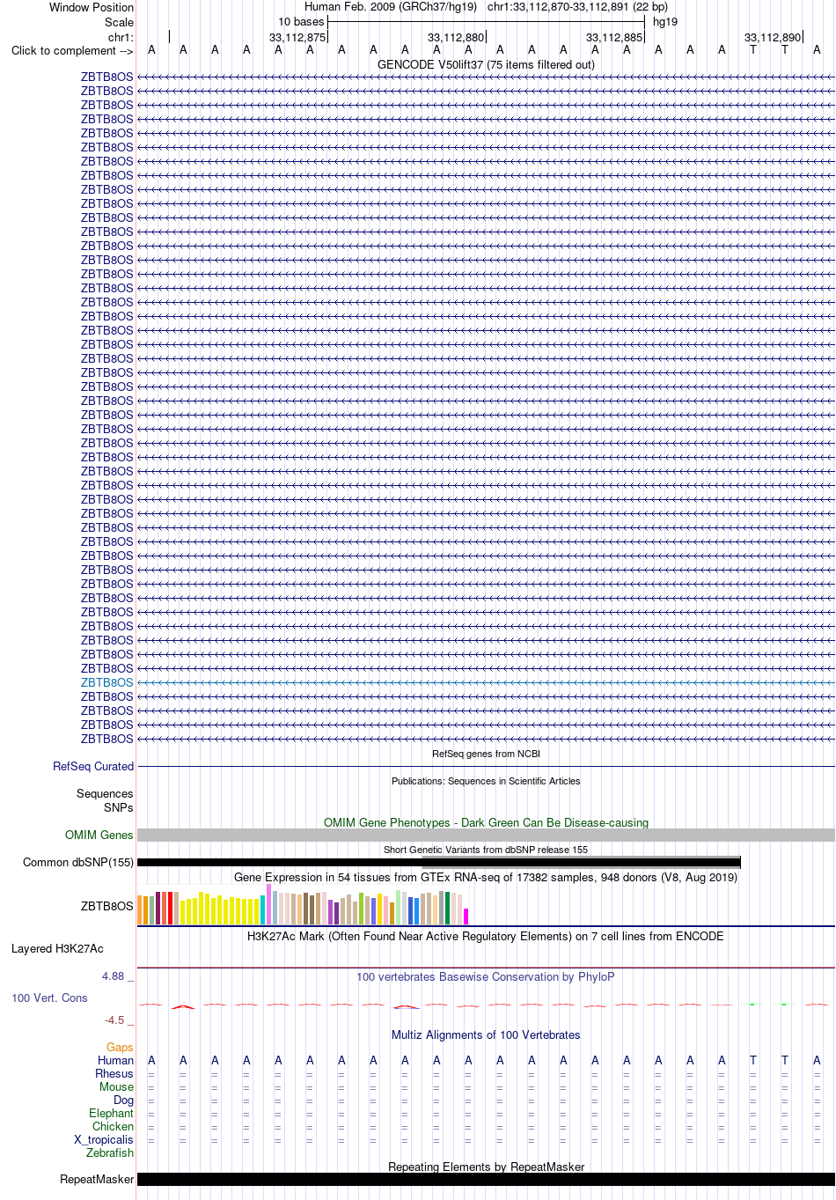Click the 33,112,885 ruler position
The height and width of the screenshot is (1200, 836).
click(614, 37)
